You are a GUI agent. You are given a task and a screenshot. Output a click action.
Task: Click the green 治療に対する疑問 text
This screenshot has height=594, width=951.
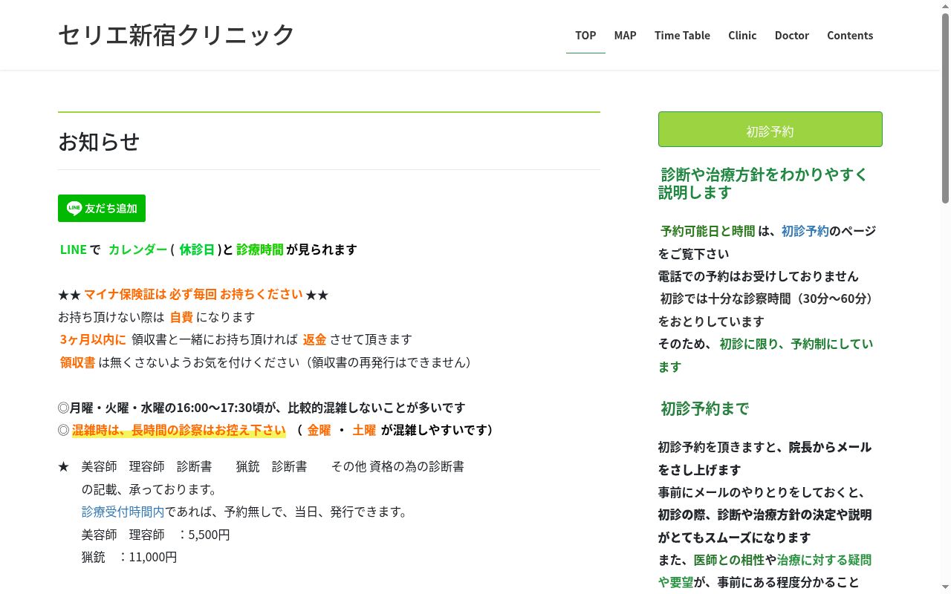(x=825, y=560)
